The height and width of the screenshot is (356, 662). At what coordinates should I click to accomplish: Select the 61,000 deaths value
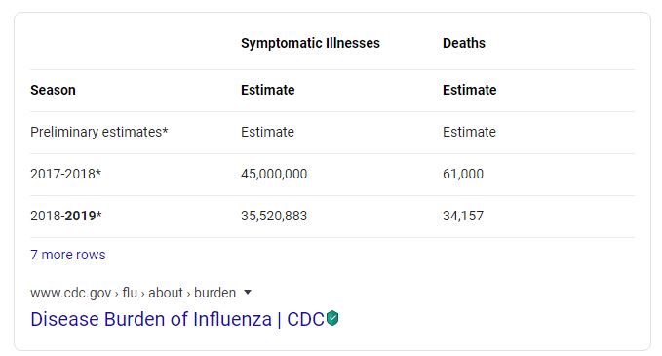click(463, 174)
